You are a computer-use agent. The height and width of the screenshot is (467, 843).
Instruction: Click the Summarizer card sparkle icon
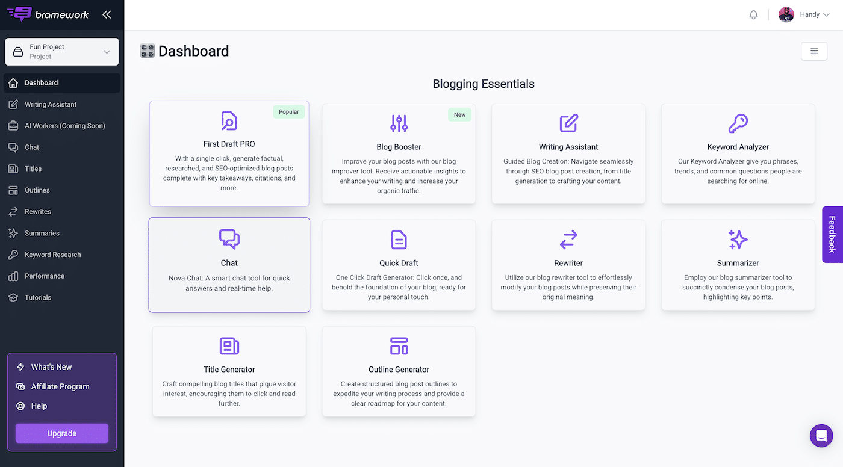tap(738, 240)
